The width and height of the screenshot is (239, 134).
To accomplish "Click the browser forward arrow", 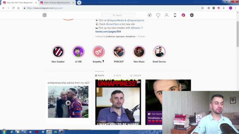I will (8, 8).
